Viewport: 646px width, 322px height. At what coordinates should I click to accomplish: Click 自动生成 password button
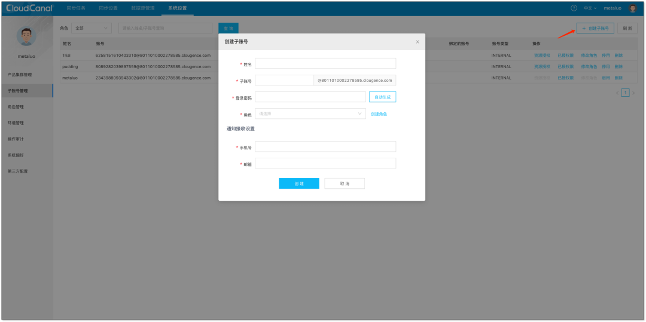click(x=382, y=97)
